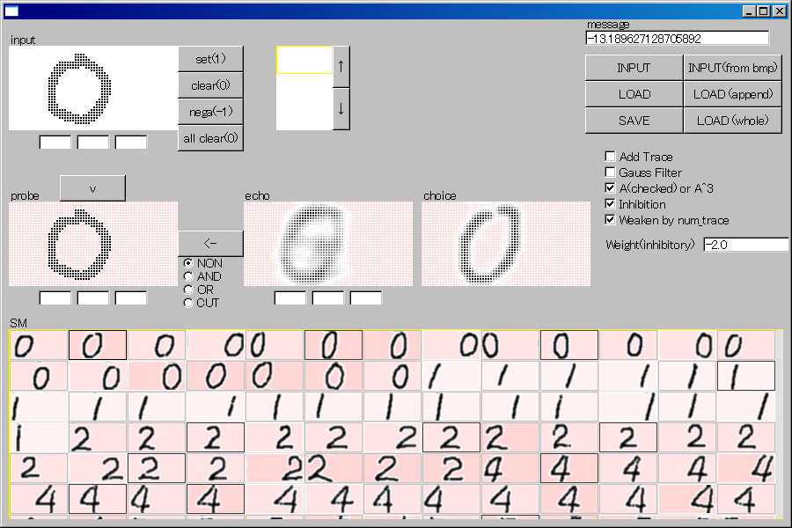Click the message text field
792x528 pixels.
(x=676, y=39)
